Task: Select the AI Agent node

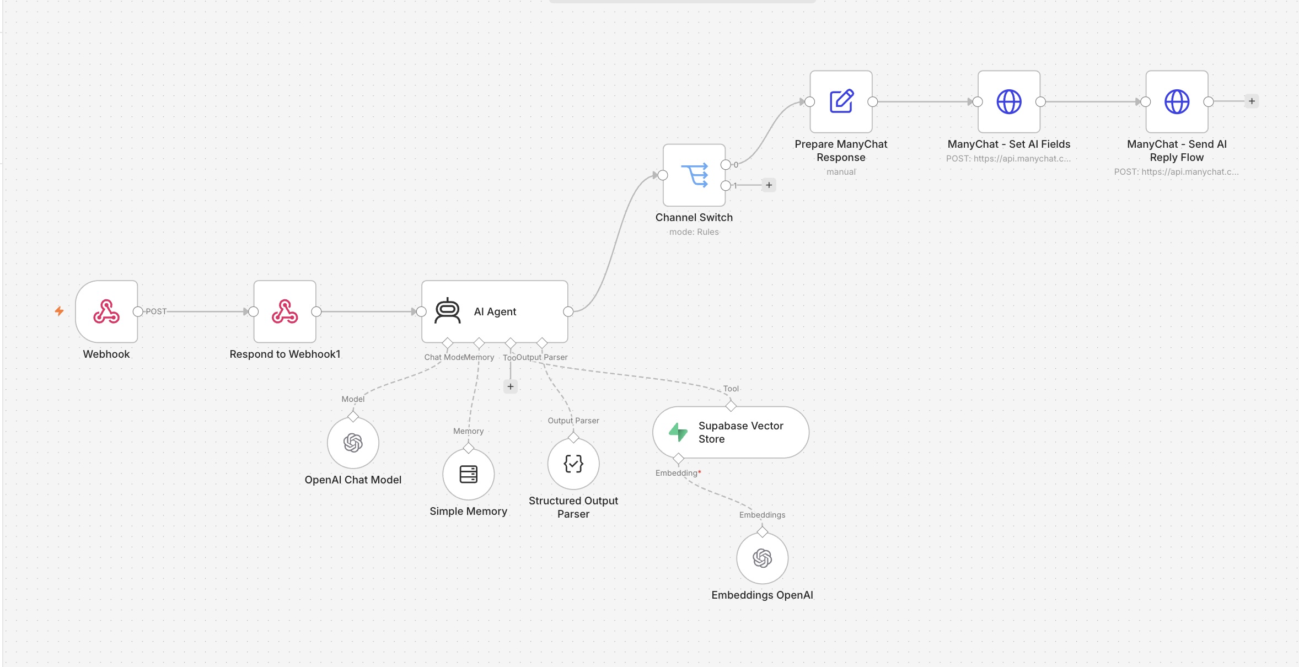Action: pyautogui.click(x=495, y=311)
